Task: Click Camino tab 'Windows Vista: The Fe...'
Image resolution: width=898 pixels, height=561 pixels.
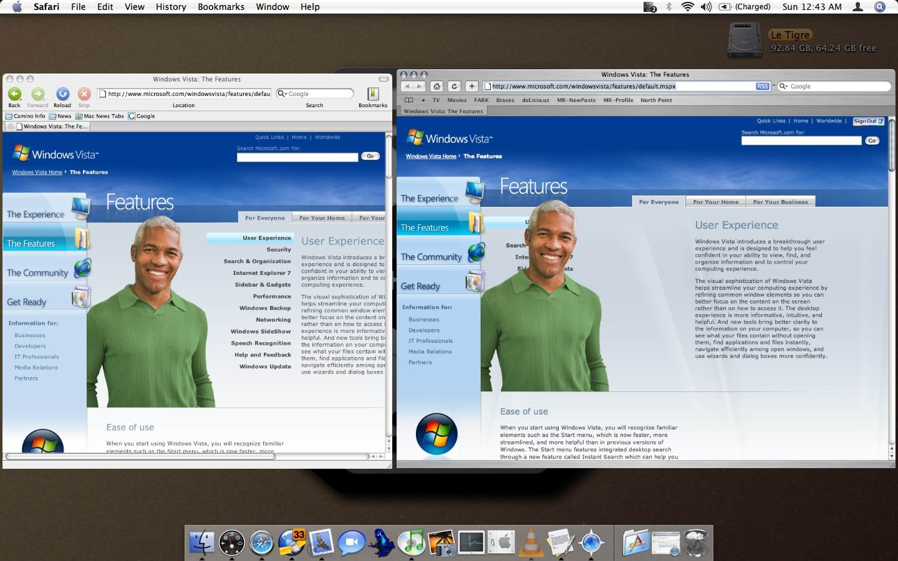Action: tap(51, 126)
